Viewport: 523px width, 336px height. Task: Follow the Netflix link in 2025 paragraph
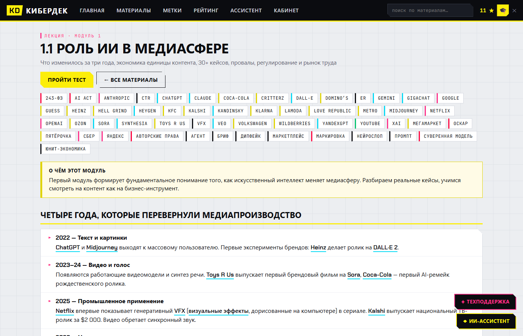coord(65,311)
